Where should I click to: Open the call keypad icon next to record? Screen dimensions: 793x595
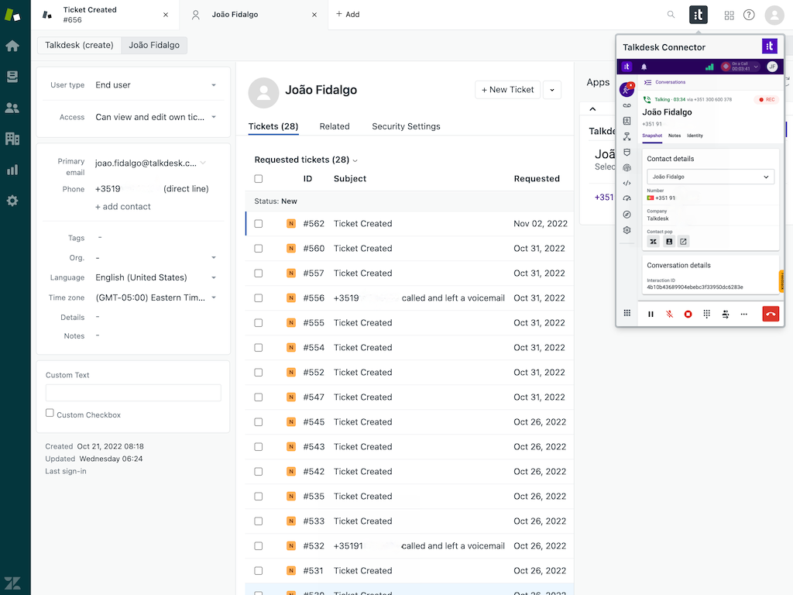[x=706, y=314]
